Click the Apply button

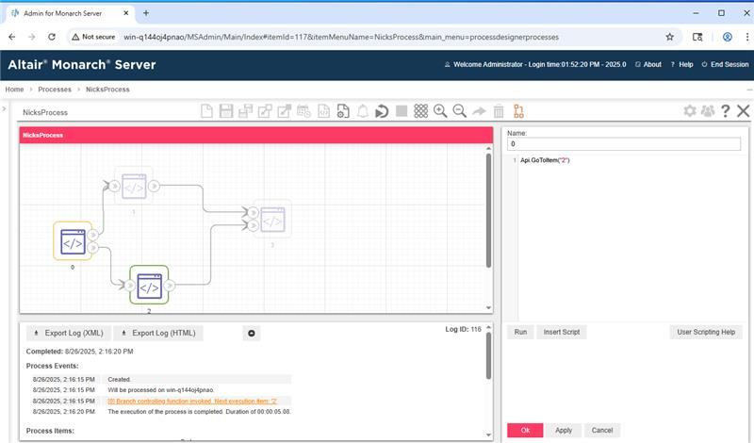pos(564,430)
